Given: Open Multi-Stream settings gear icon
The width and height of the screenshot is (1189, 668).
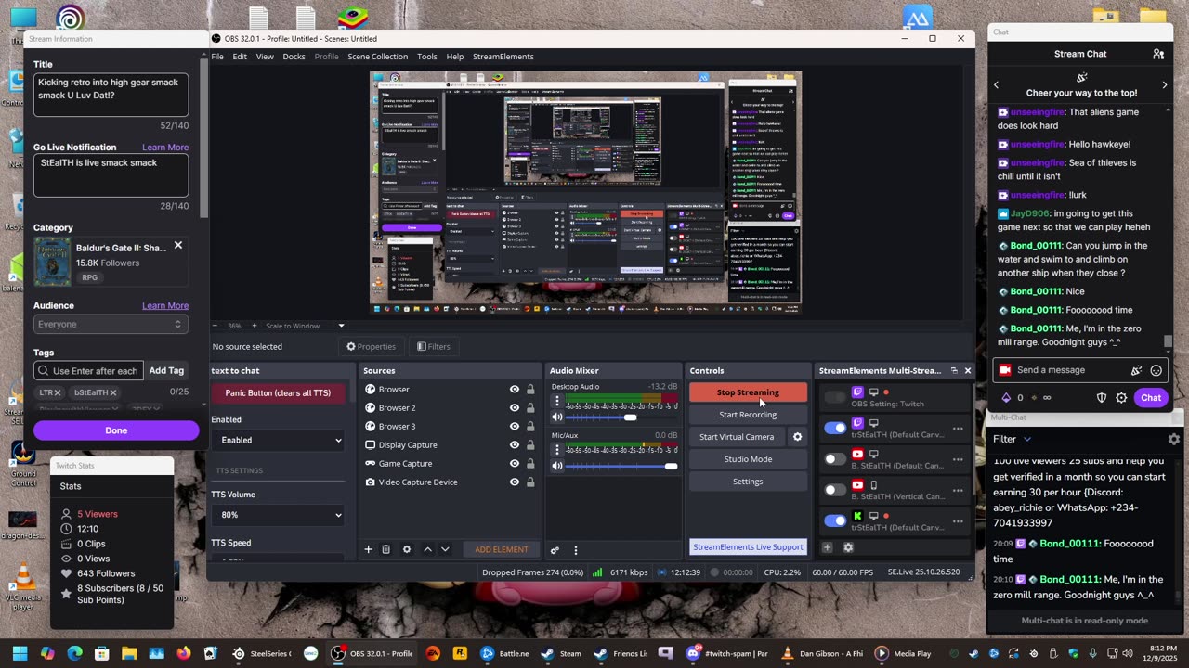Looking at the screenshot, I should point(848,547).
